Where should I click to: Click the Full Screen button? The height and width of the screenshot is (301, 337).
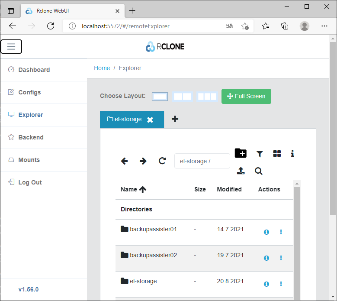246,96
